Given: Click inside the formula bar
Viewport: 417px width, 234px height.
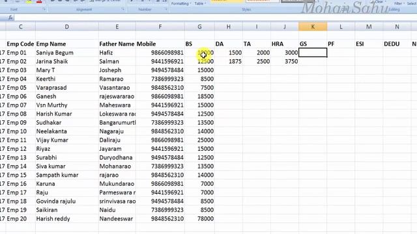Looking at the screenshot, I should tap(216, 18).
